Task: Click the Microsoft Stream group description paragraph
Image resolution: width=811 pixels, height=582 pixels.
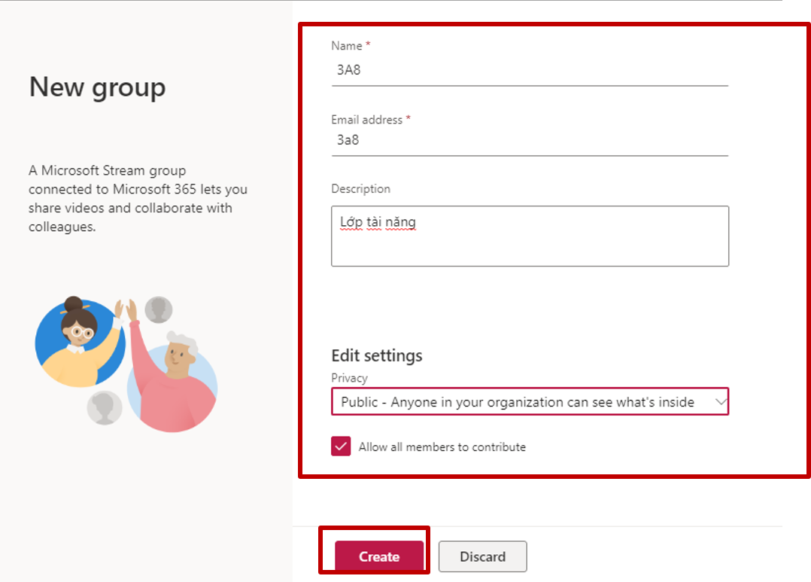Action: [x=138, y=198]
